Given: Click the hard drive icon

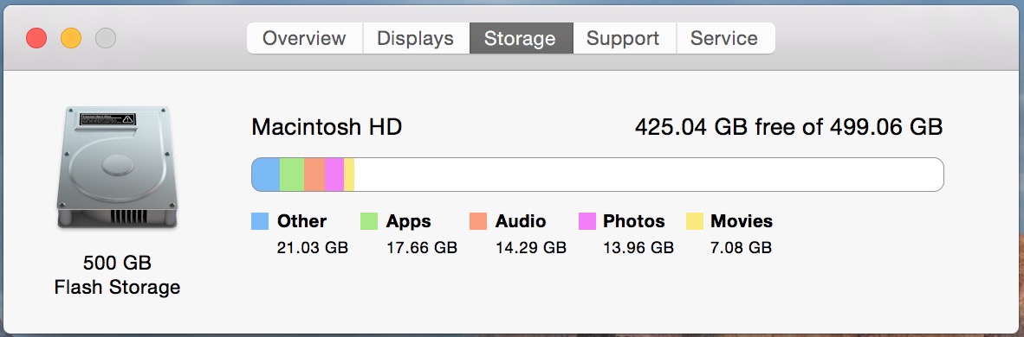Looking at the screenshot, I should click(x=118, y=168).
